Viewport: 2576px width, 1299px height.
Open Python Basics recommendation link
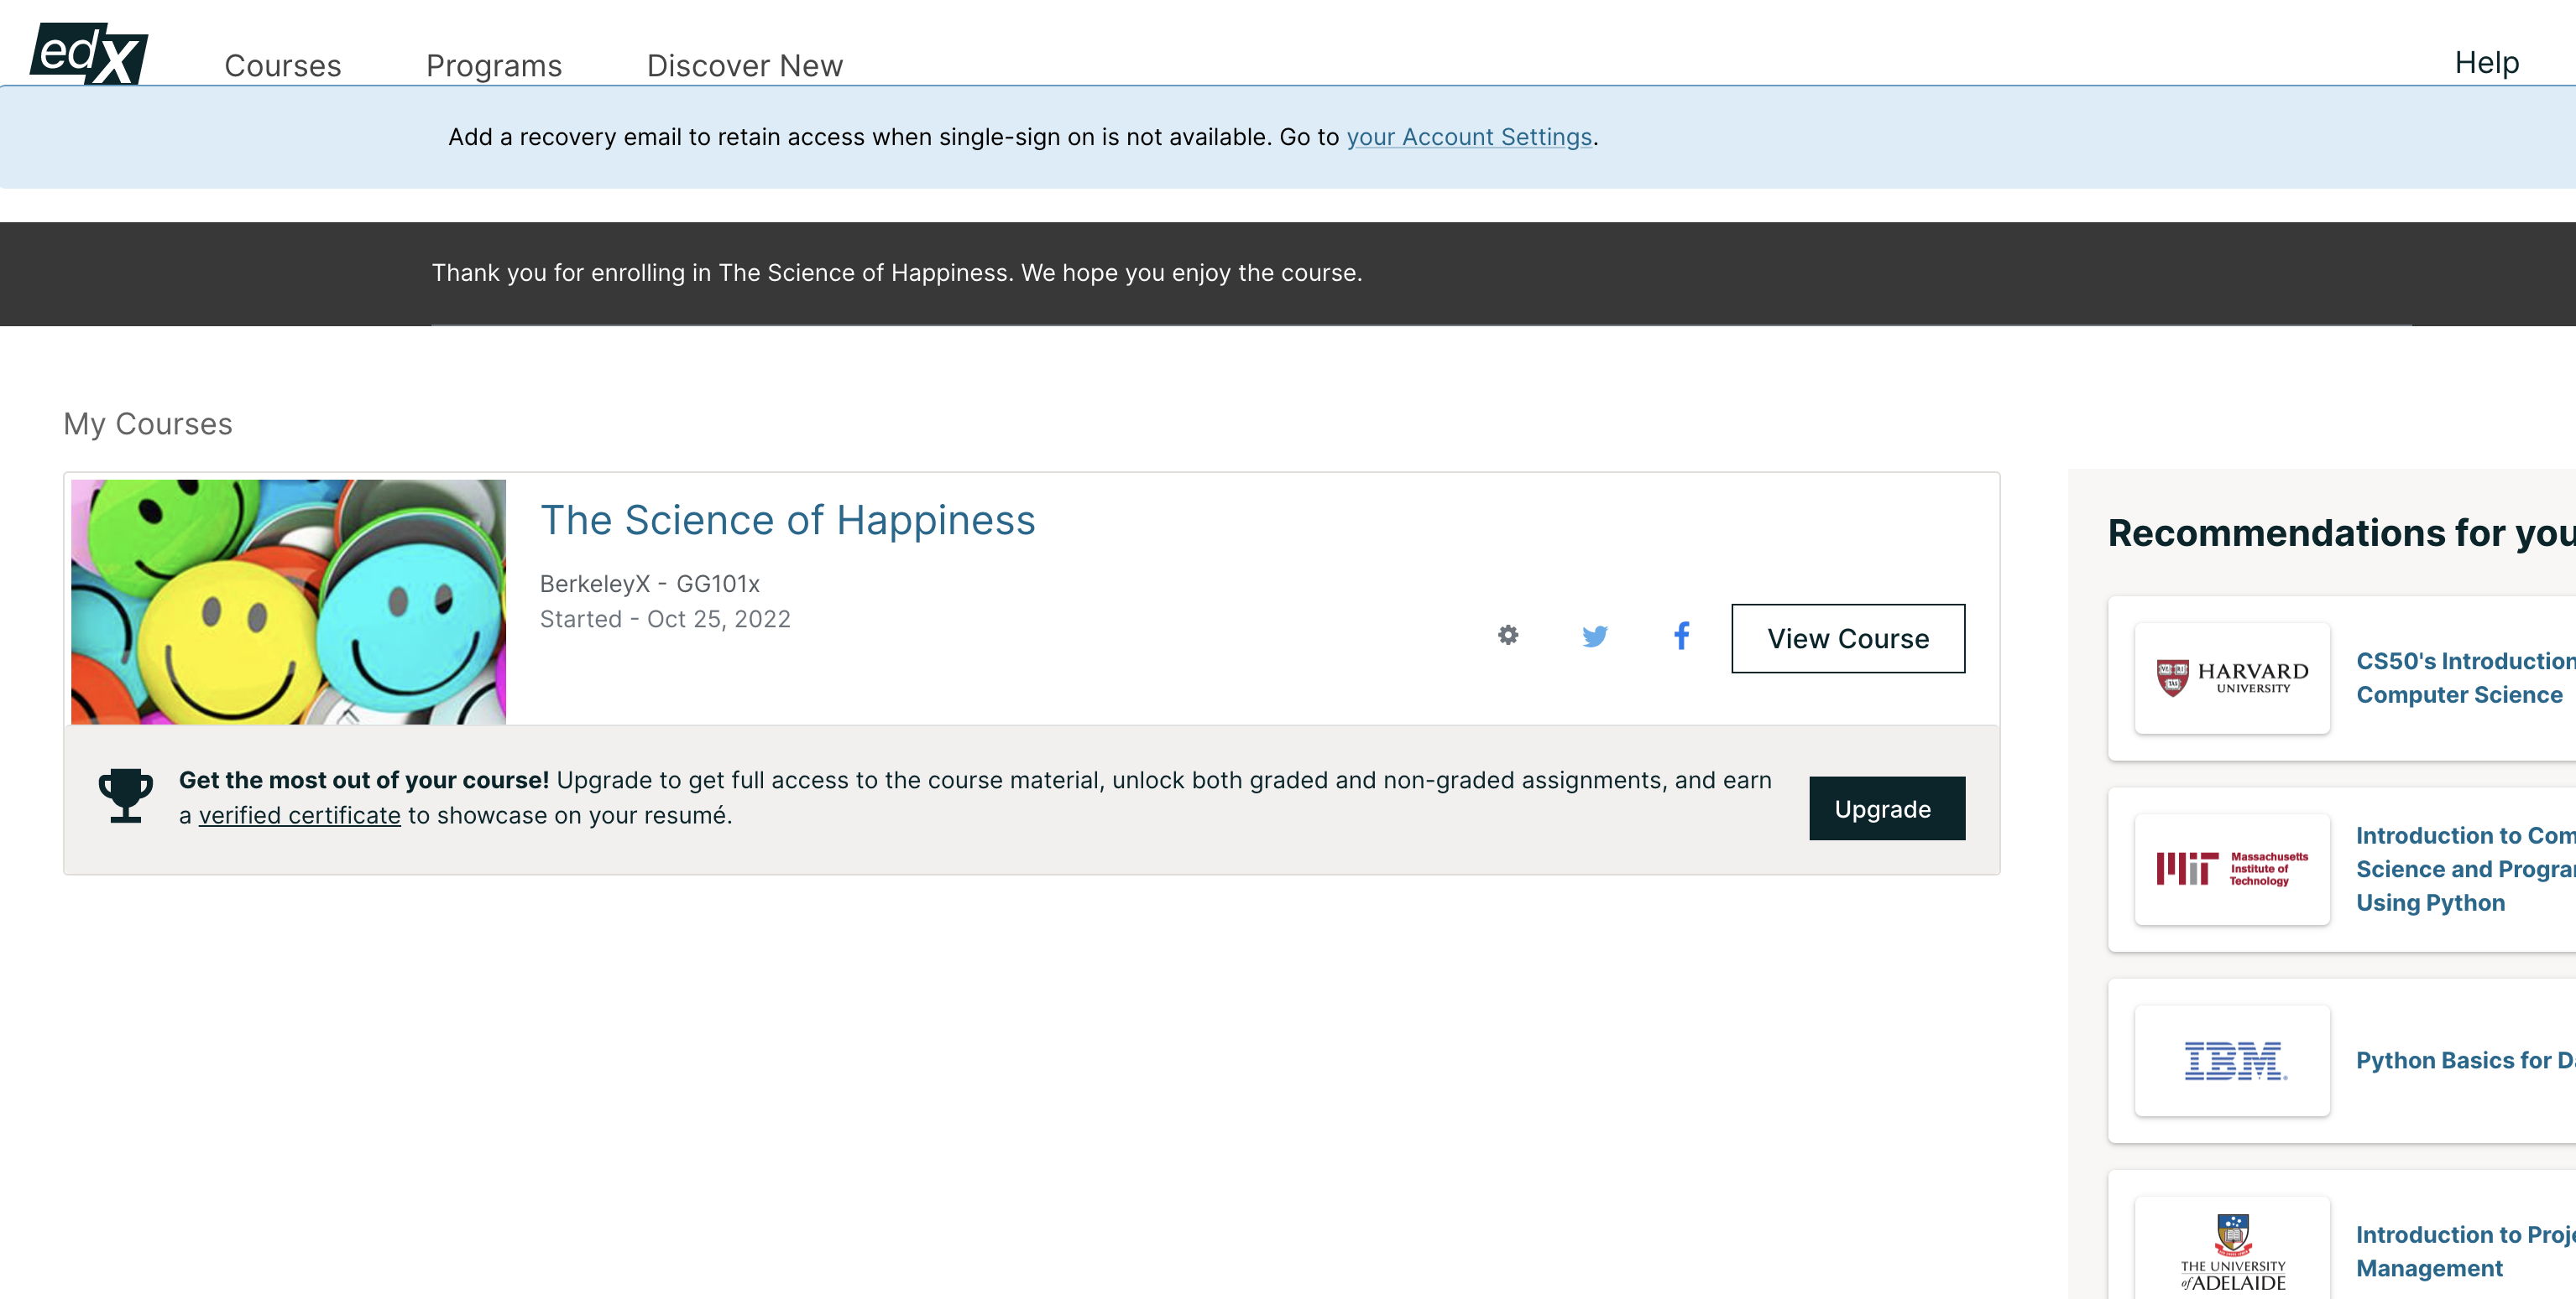2463,1060
